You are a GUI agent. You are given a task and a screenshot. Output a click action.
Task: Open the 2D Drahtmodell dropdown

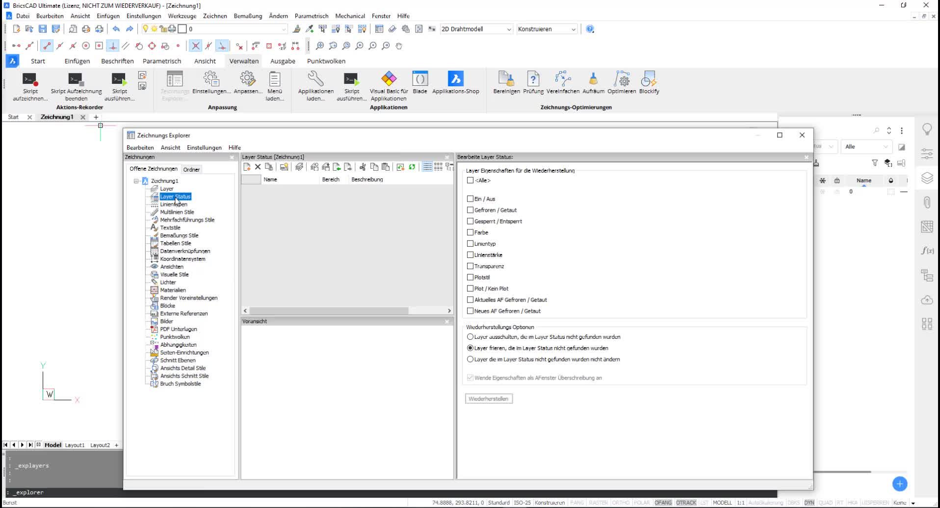click(476, 29)
